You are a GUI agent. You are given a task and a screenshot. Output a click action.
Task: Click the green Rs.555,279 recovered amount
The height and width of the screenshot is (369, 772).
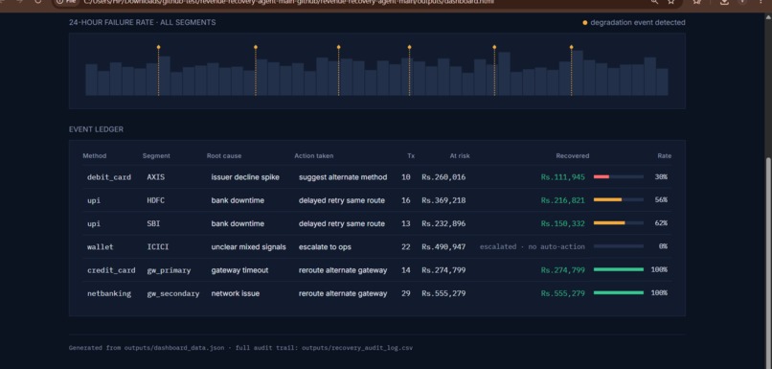(563, 293)
